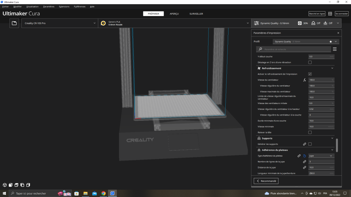The width and height of the screenshot is (351, 197).
Task: Open the Mail app from taskbar
Action: click(x=94, y=194)
